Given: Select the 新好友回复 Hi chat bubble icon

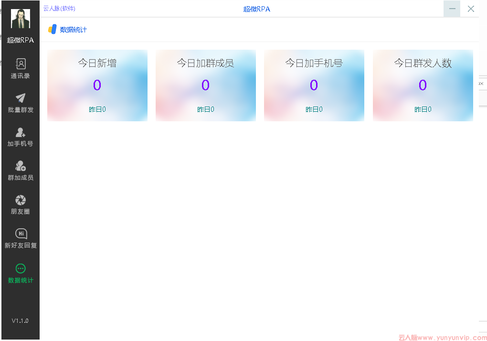Looking at the screenshot, I should click(x=21, y=234).
